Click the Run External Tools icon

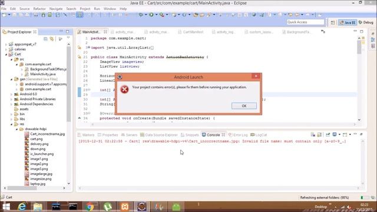pyautogui.click(x=162, y=15)
